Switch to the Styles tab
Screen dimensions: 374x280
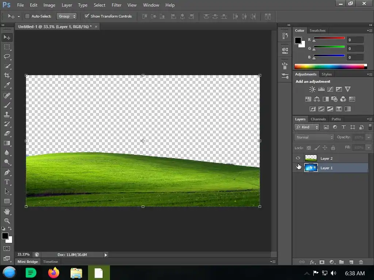327,74
